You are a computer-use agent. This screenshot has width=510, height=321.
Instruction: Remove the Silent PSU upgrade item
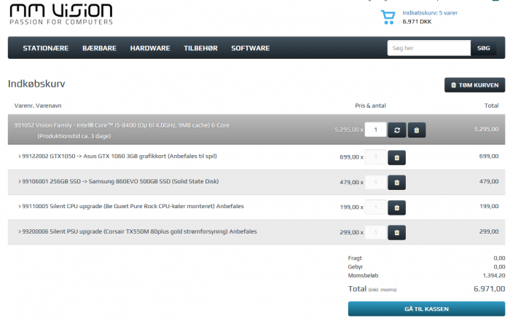397,233
